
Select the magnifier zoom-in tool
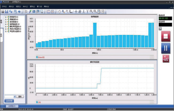pos(63,11)
